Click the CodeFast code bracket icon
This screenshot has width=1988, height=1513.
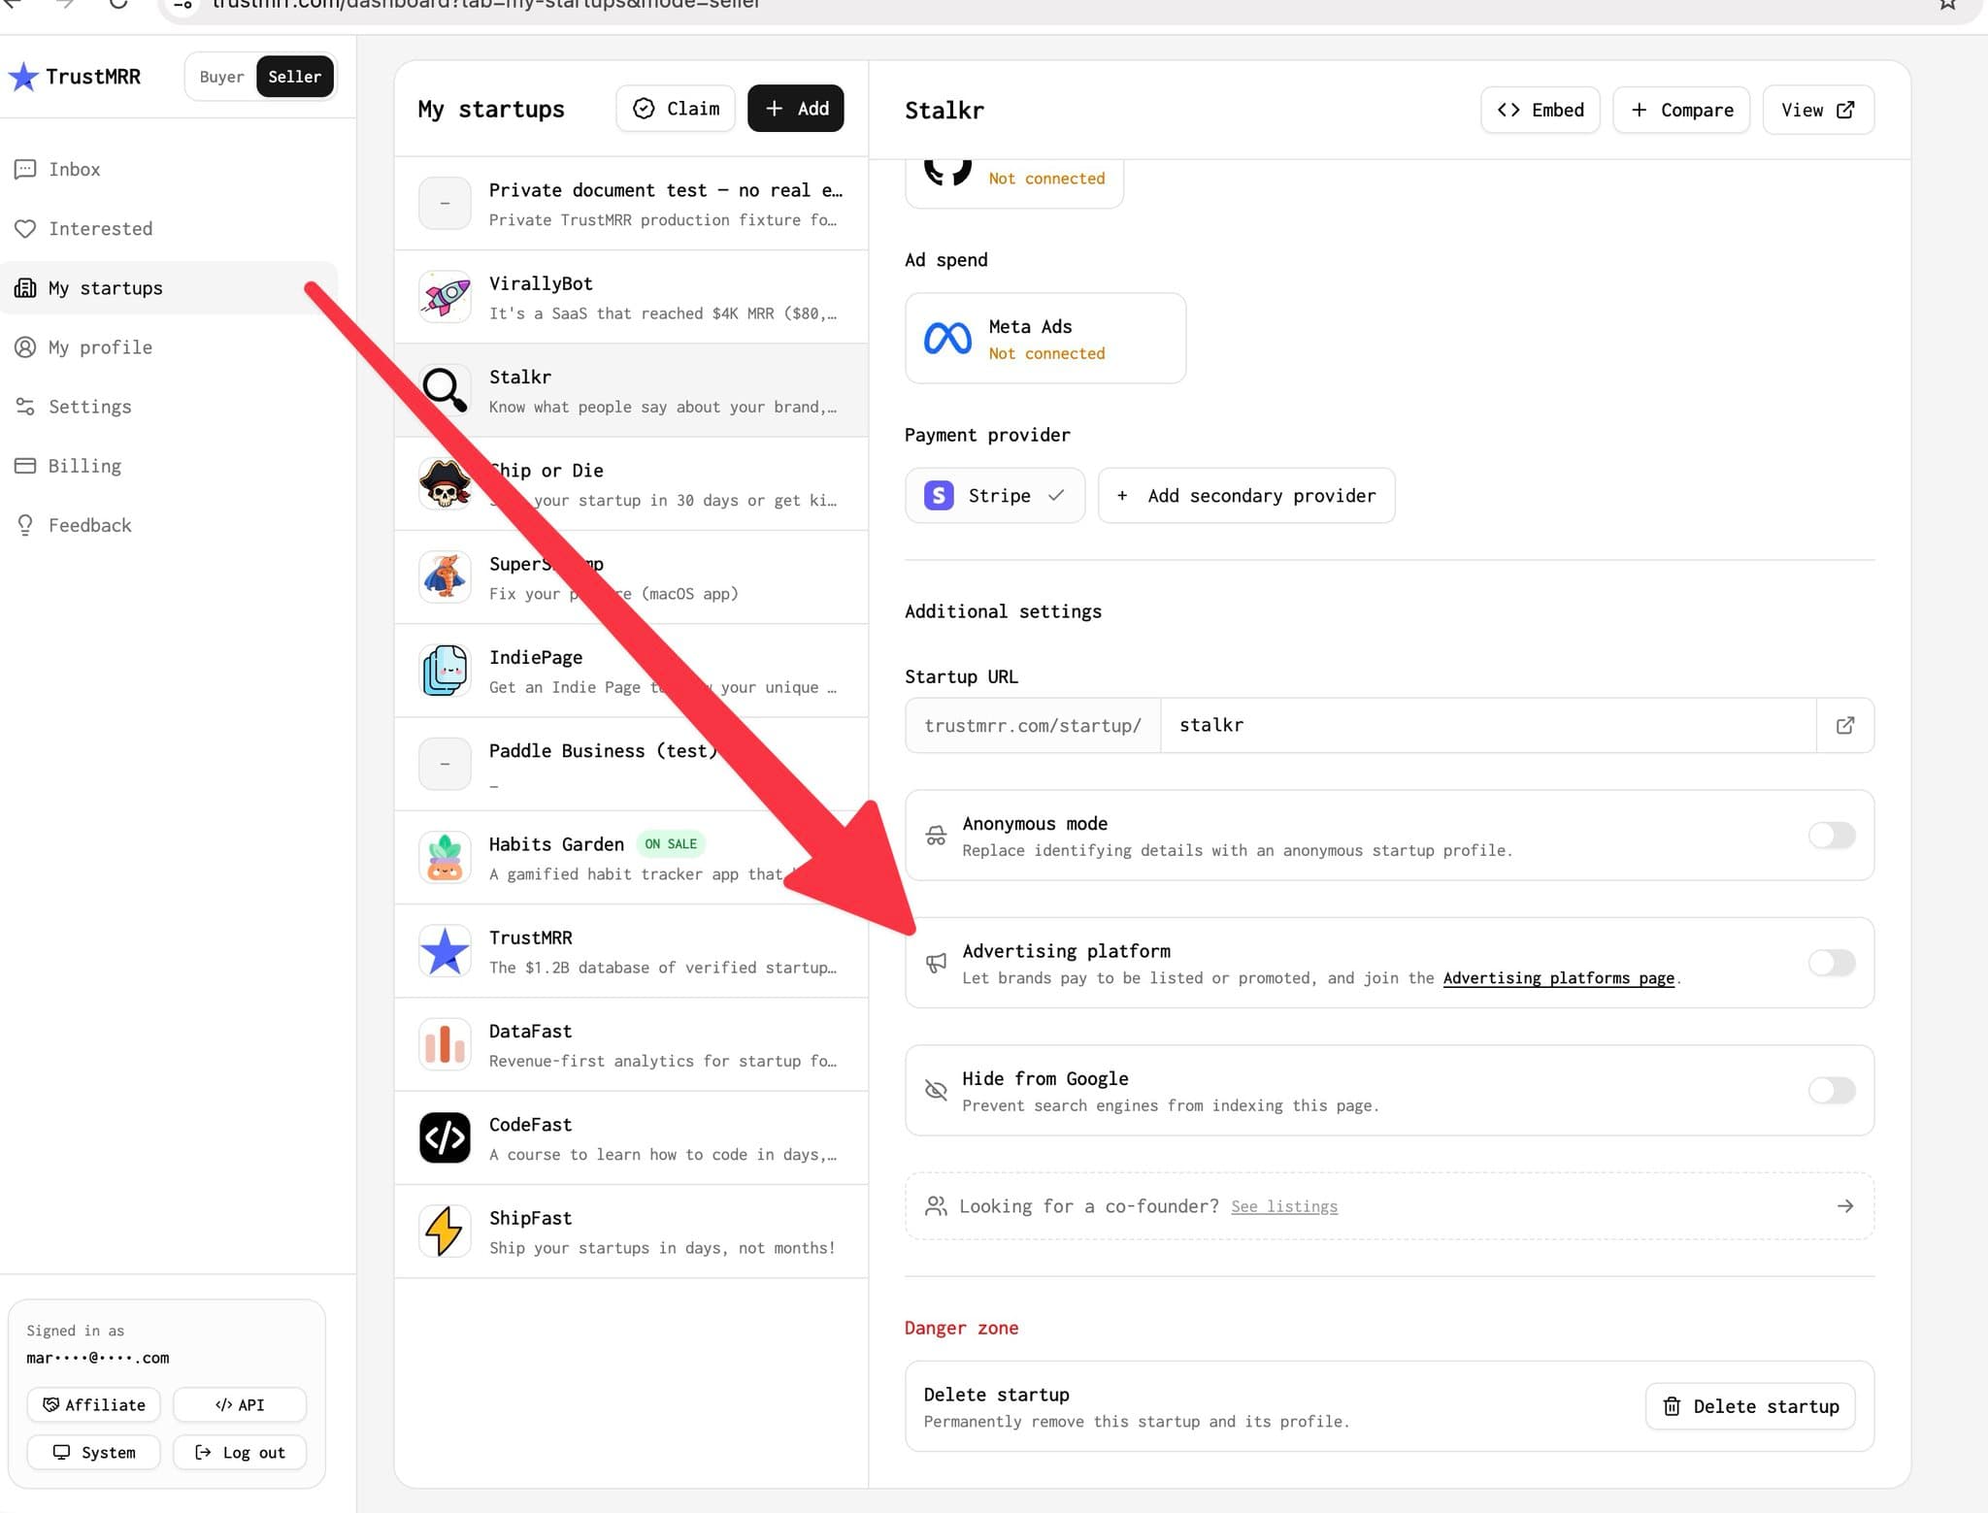point(445,1137)
